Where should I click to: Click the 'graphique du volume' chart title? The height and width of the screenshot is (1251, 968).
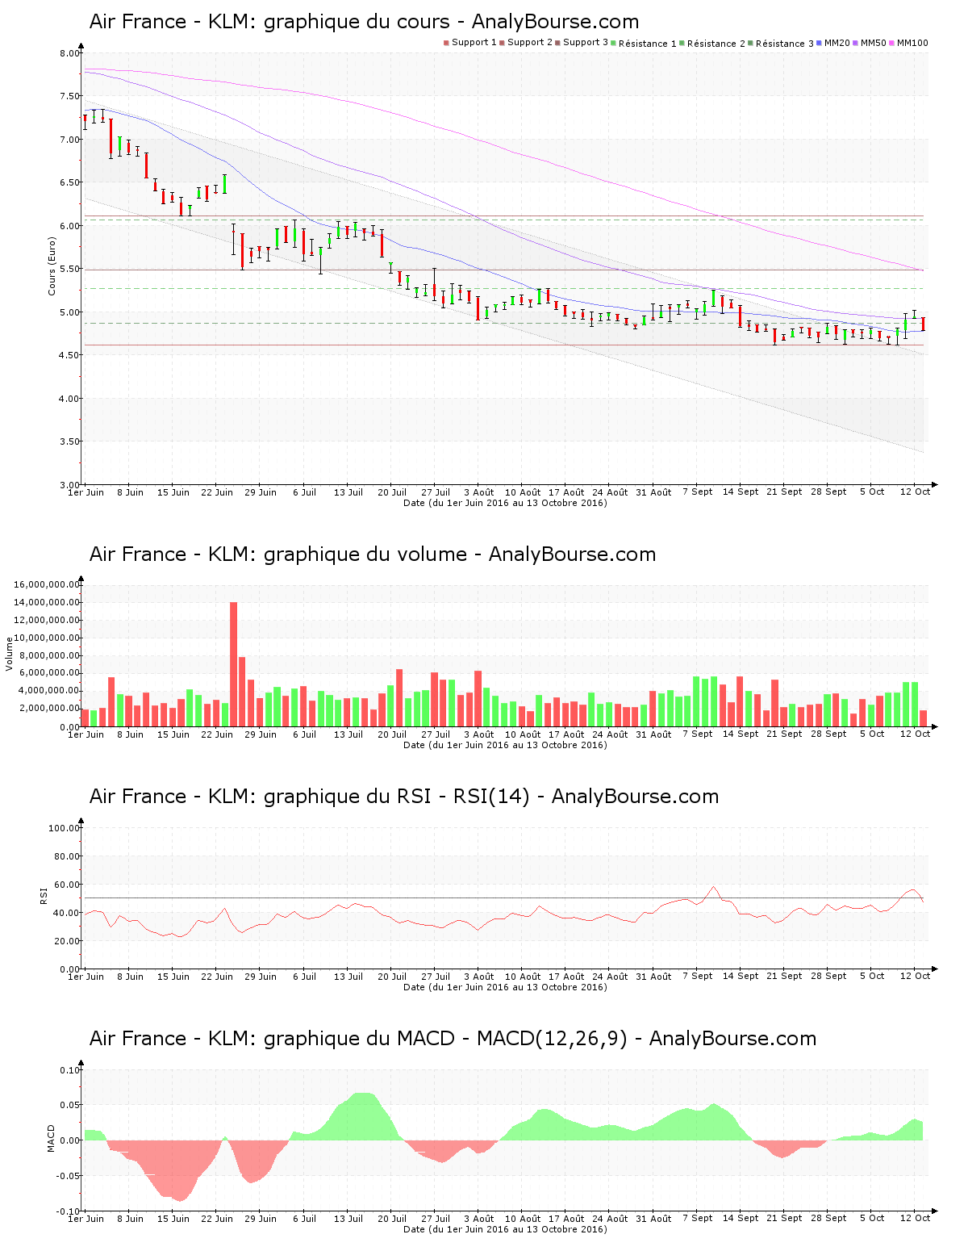click(373, 554)
